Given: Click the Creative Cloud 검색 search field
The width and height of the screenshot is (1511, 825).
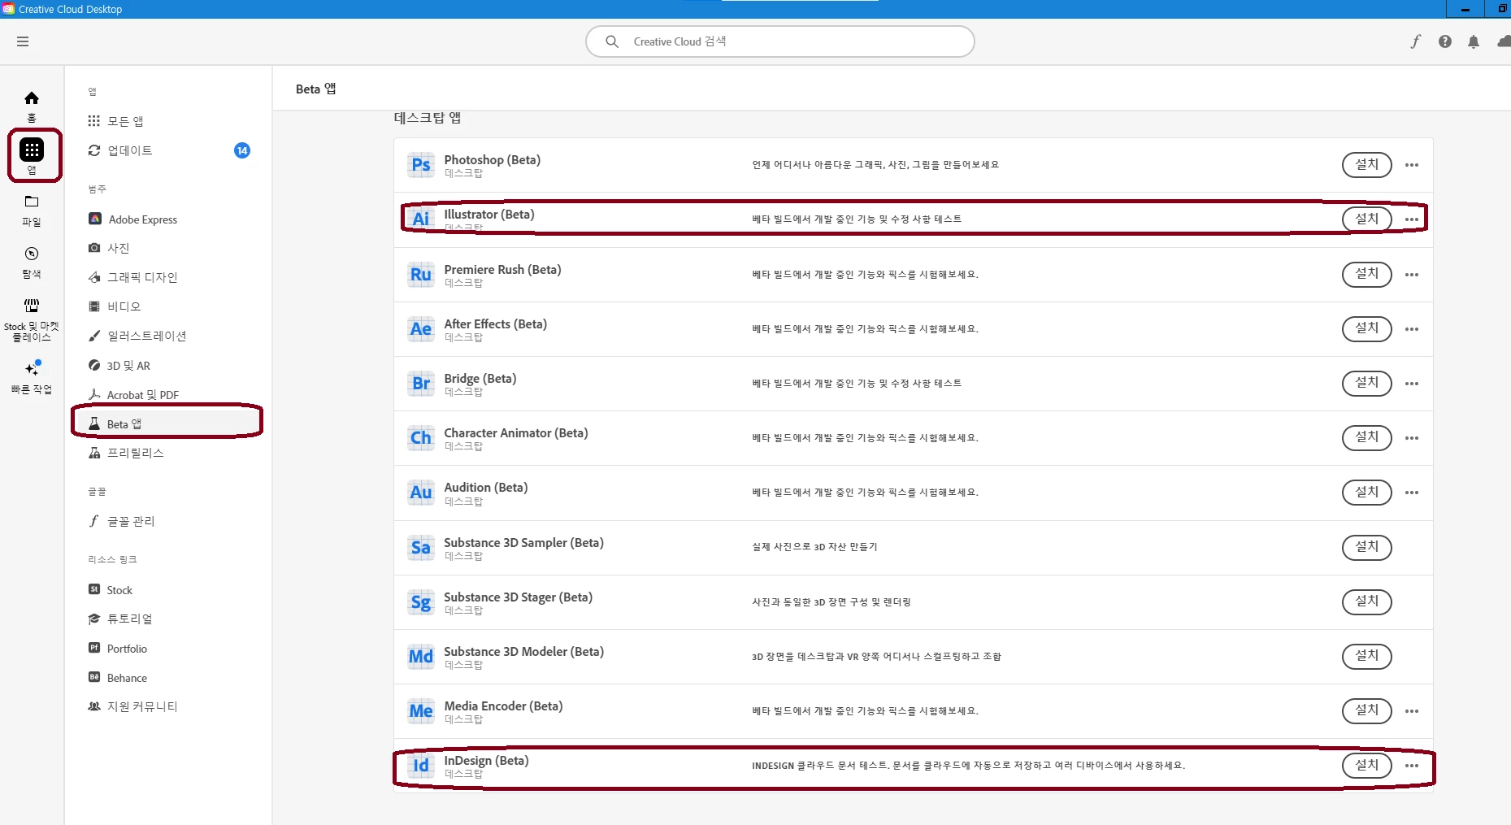Looking at the screenshot, I should tap(779, 41).
